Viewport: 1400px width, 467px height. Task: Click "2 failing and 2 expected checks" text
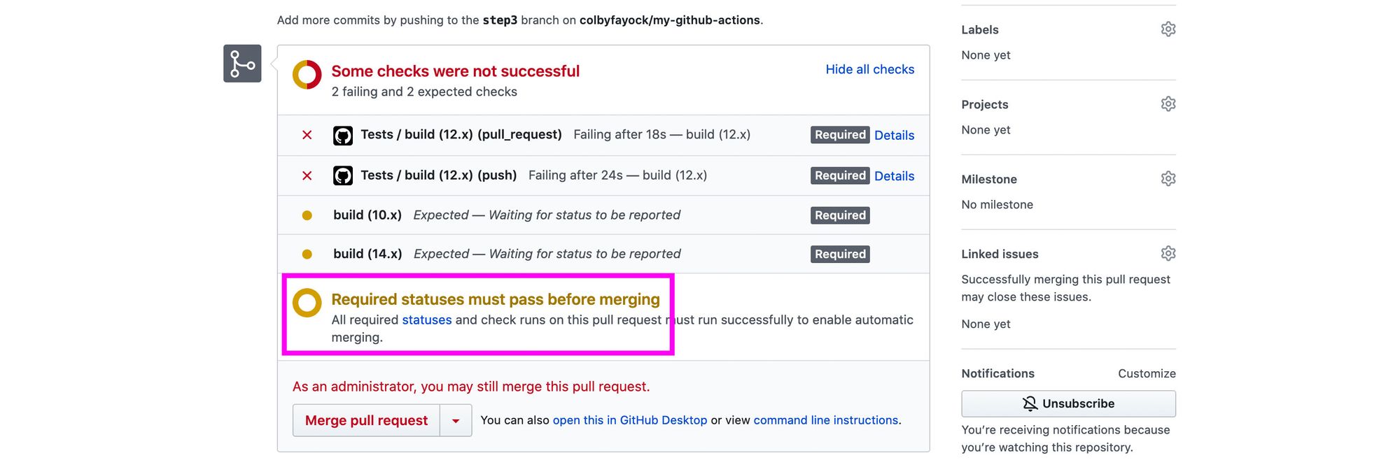pos(424,92)
